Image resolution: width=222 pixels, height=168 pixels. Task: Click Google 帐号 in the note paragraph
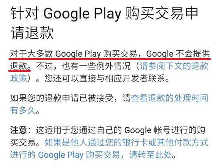pyautogui.click(x=147, y=130)
